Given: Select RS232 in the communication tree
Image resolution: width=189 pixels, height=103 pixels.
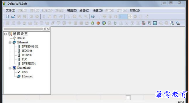Looking at the screenshot, I should [x=21, y=38].
